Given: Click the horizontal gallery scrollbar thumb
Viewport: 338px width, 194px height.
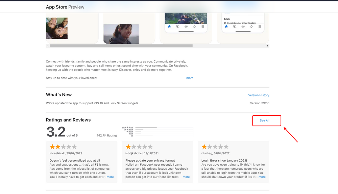Looking at the screenshot, I should tap(121, 46).
